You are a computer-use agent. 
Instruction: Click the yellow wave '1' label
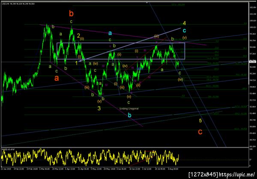click(x=77, y=63)
